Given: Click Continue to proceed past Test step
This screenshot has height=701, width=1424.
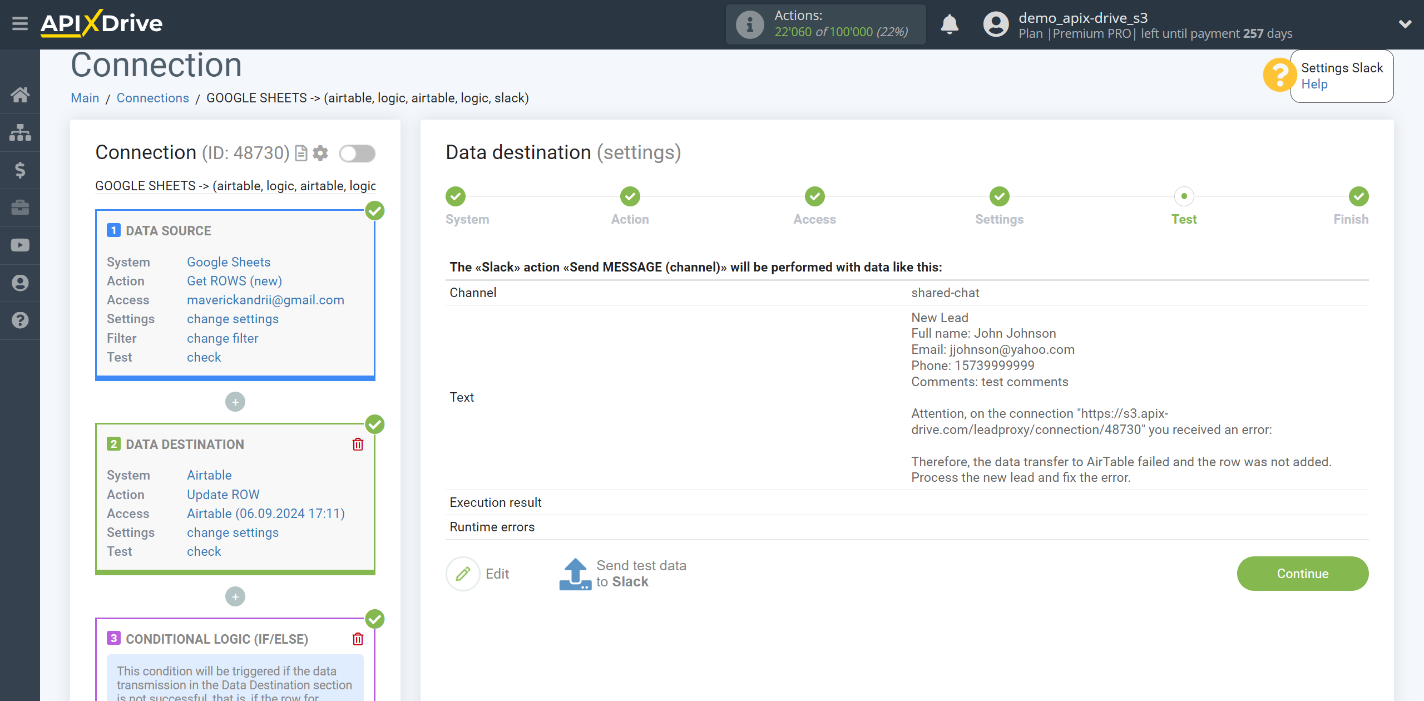Looking at the screenshot, I should (x=1302, y=573).
